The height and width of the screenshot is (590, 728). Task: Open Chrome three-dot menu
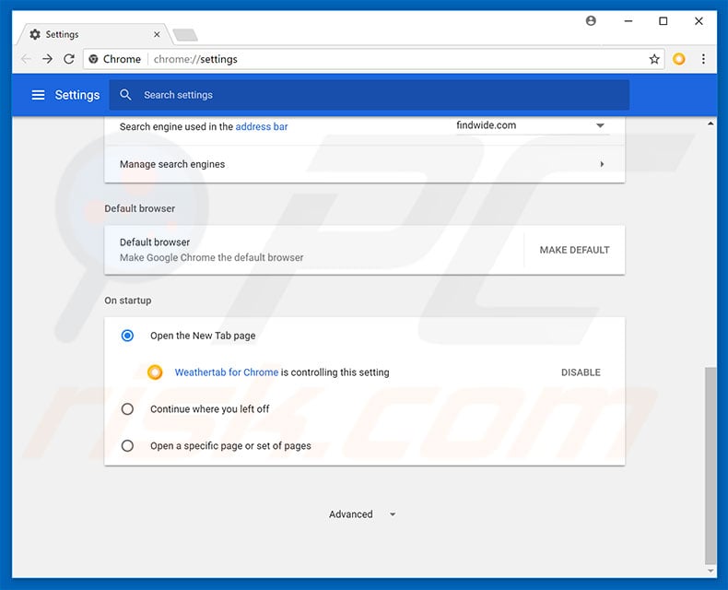tap(703, 59)
